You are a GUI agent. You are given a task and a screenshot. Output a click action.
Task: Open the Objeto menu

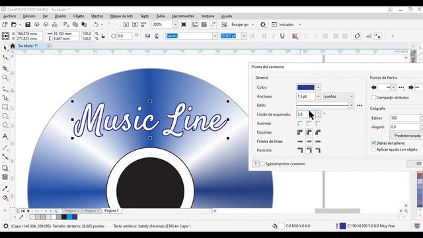pyautogui.click(x=79, y=16)
